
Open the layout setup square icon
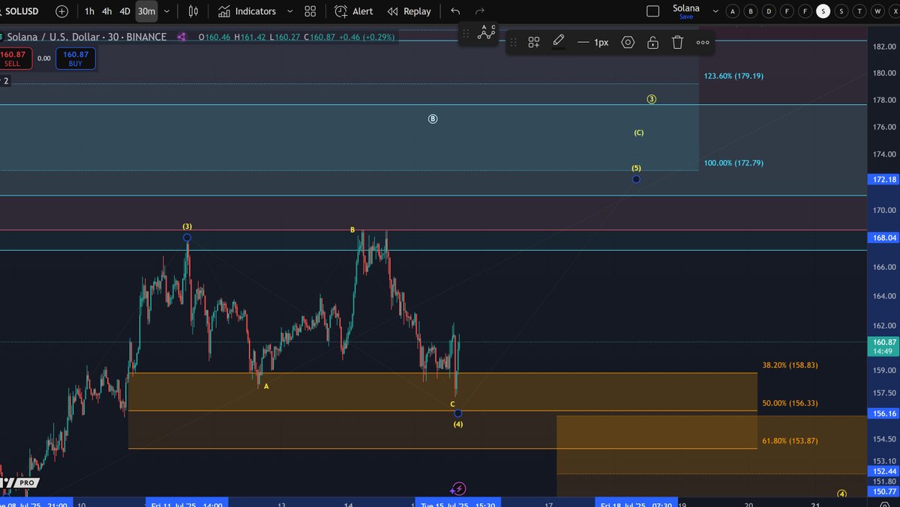coord(652,11)
